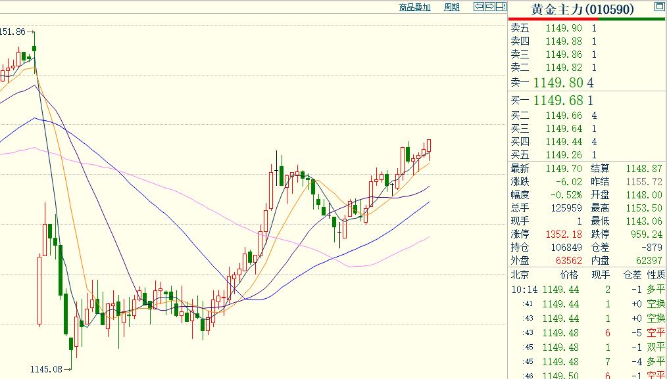Click the 1145.08 low price marker on chart
Viewport: 667px width, 379px height.
click(46, 369)
